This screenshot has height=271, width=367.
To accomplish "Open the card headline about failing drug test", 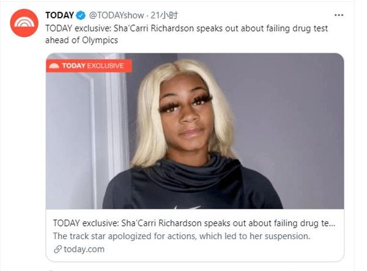I will (x=194, y=223).
